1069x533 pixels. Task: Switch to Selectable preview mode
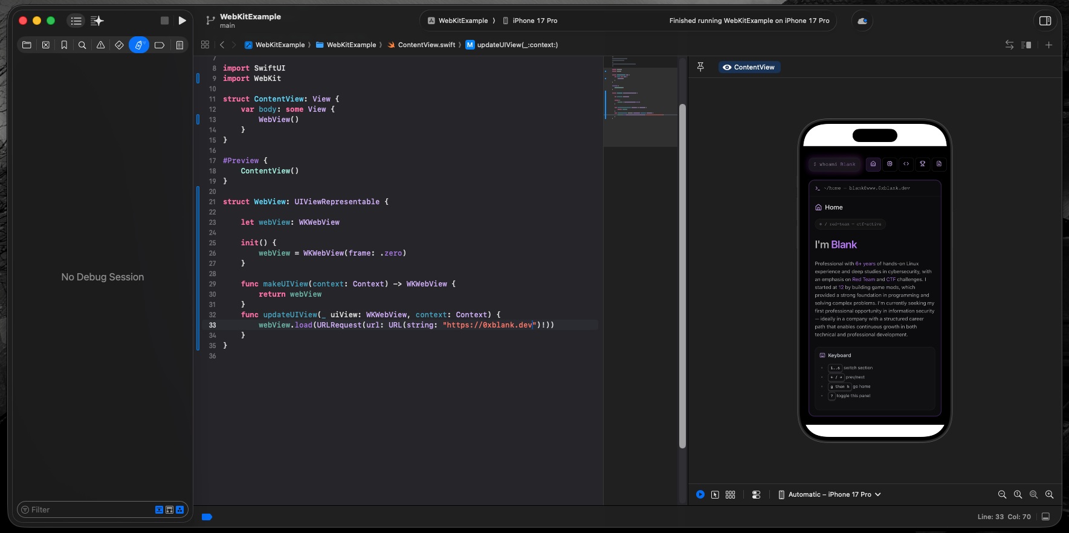pos(715,494)
